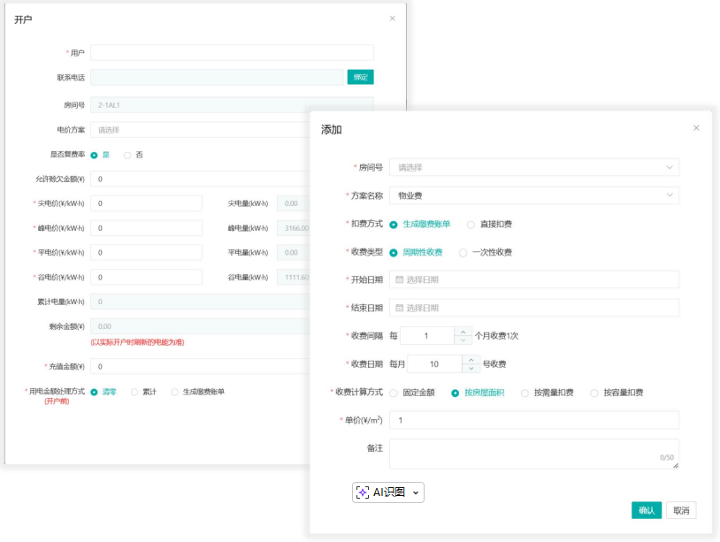
Task: Click the AI识图 sparkle icon
Action: point(364,492)
